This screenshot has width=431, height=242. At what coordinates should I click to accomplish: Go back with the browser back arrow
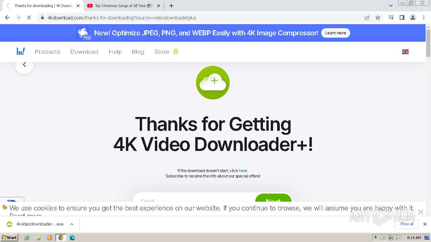tap(7, 17)
